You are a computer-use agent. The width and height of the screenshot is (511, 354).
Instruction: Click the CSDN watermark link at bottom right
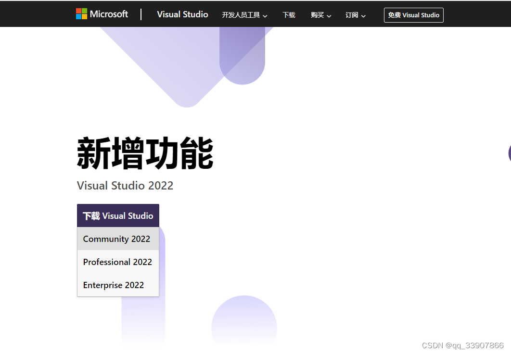pos(464,345)
